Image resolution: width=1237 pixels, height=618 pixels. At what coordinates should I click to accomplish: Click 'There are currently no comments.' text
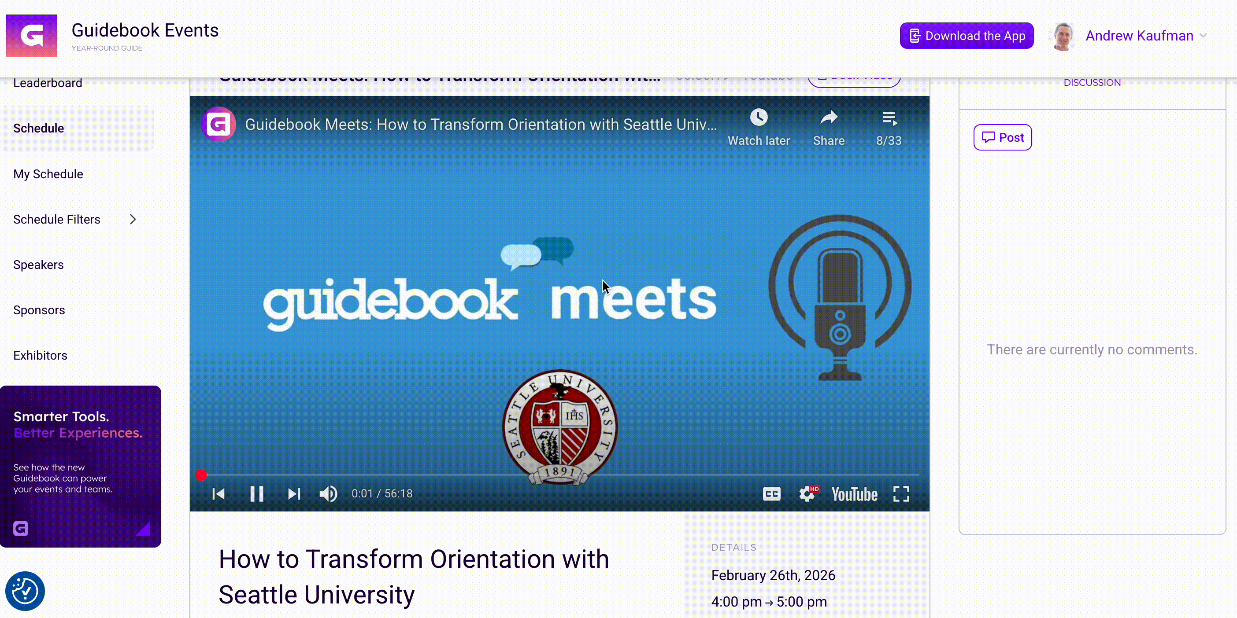tap(1092, 349)
